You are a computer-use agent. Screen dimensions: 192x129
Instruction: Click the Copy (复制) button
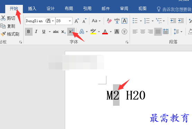(x=8, y=26)
